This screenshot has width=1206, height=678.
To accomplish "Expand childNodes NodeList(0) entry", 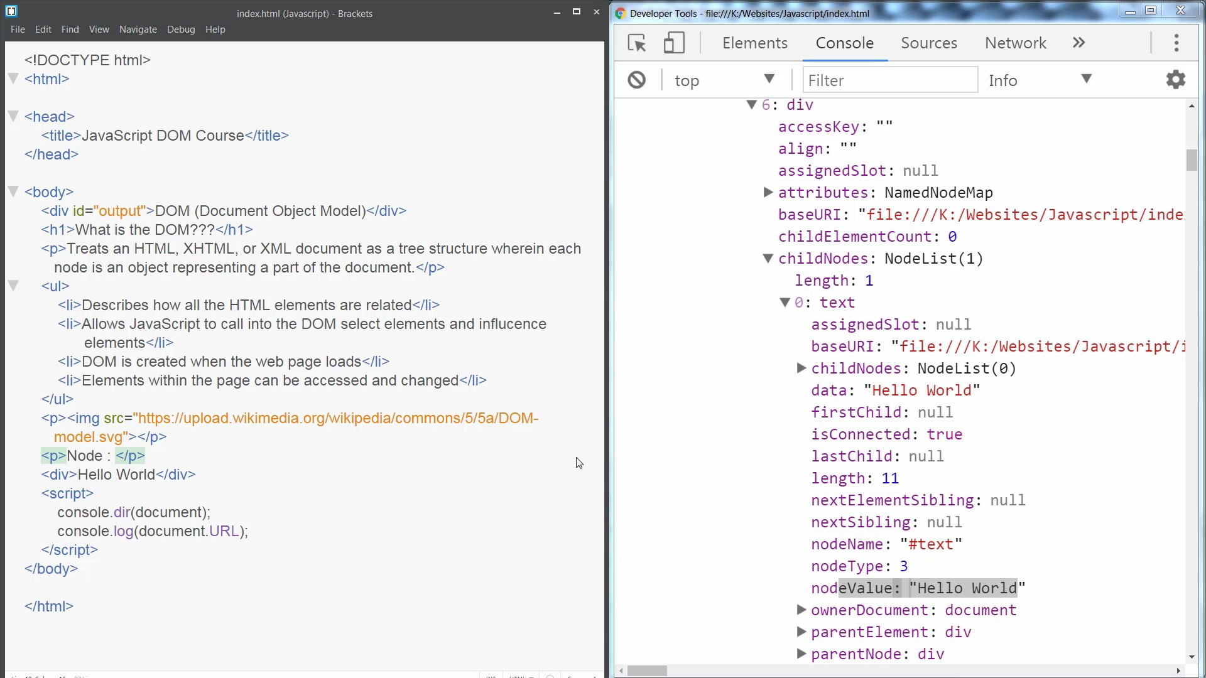I will [x=801, y=368].
